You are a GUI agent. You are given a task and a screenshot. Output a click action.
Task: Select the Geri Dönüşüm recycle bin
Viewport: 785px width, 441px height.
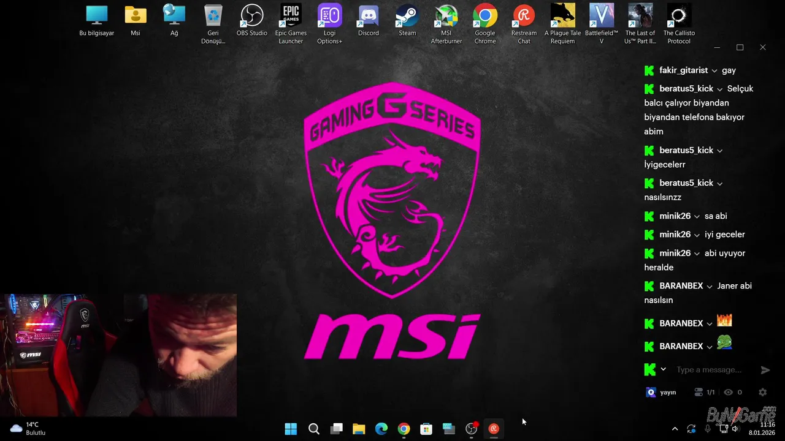click(213, 24)
